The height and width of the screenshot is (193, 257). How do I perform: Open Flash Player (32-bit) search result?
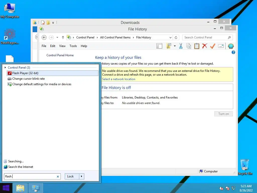(52, 73)
